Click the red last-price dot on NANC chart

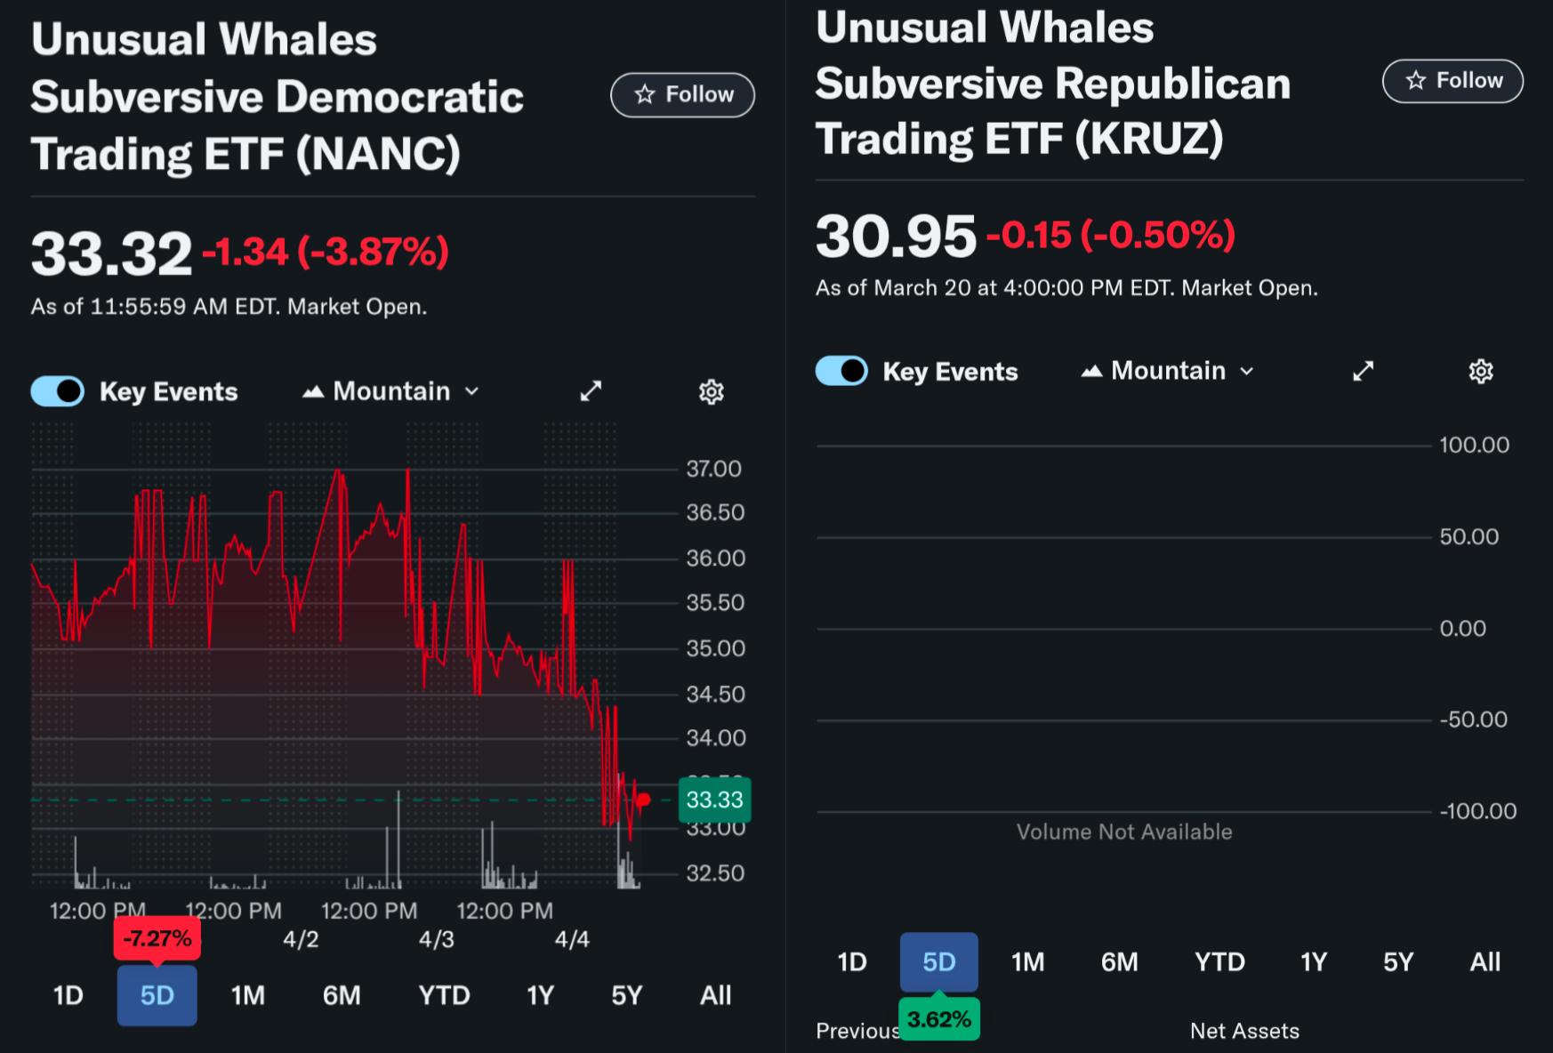(x=644, y=800)
